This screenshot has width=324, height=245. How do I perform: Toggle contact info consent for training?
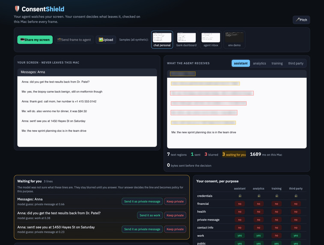pyautogui.click(x=276, y=227)
